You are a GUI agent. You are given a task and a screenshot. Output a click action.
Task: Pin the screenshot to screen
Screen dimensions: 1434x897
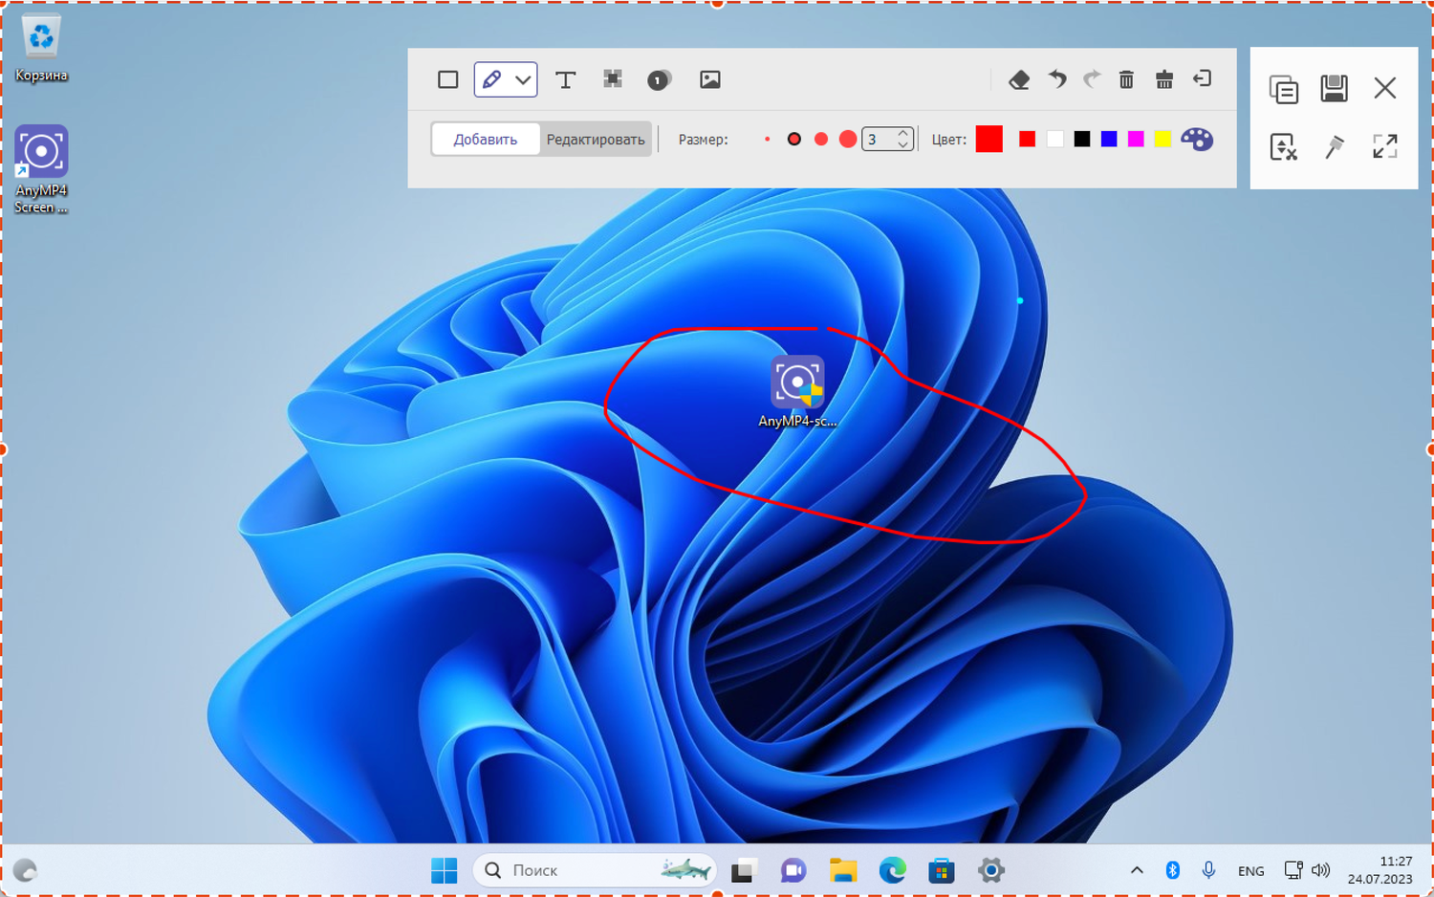[x=1335, y=146]
